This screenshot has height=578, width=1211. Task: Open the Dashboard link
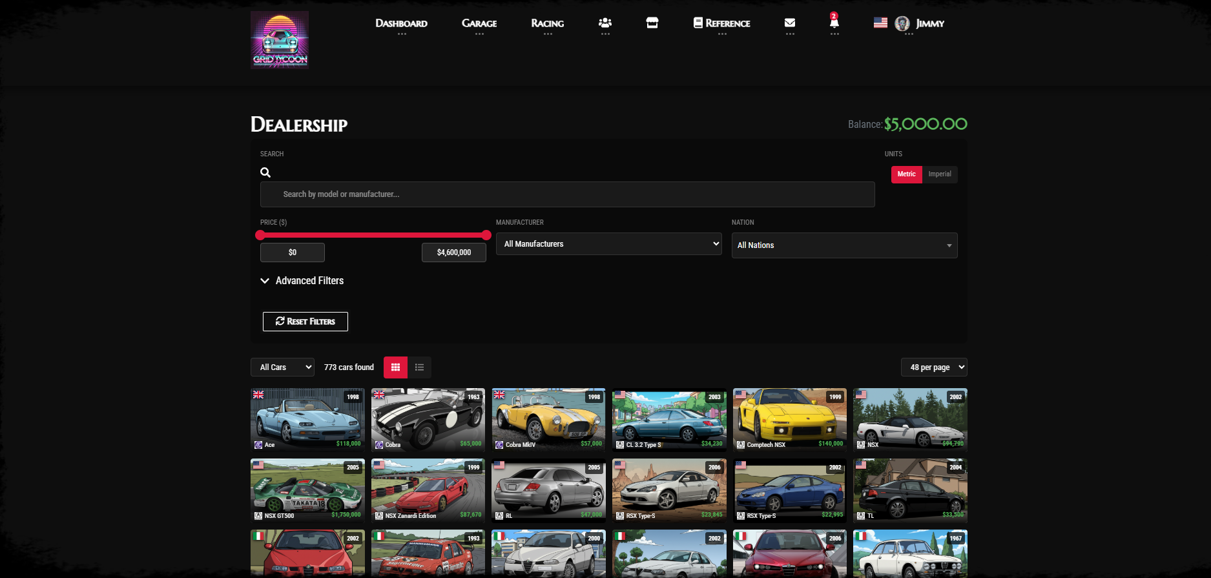[401, 23]
